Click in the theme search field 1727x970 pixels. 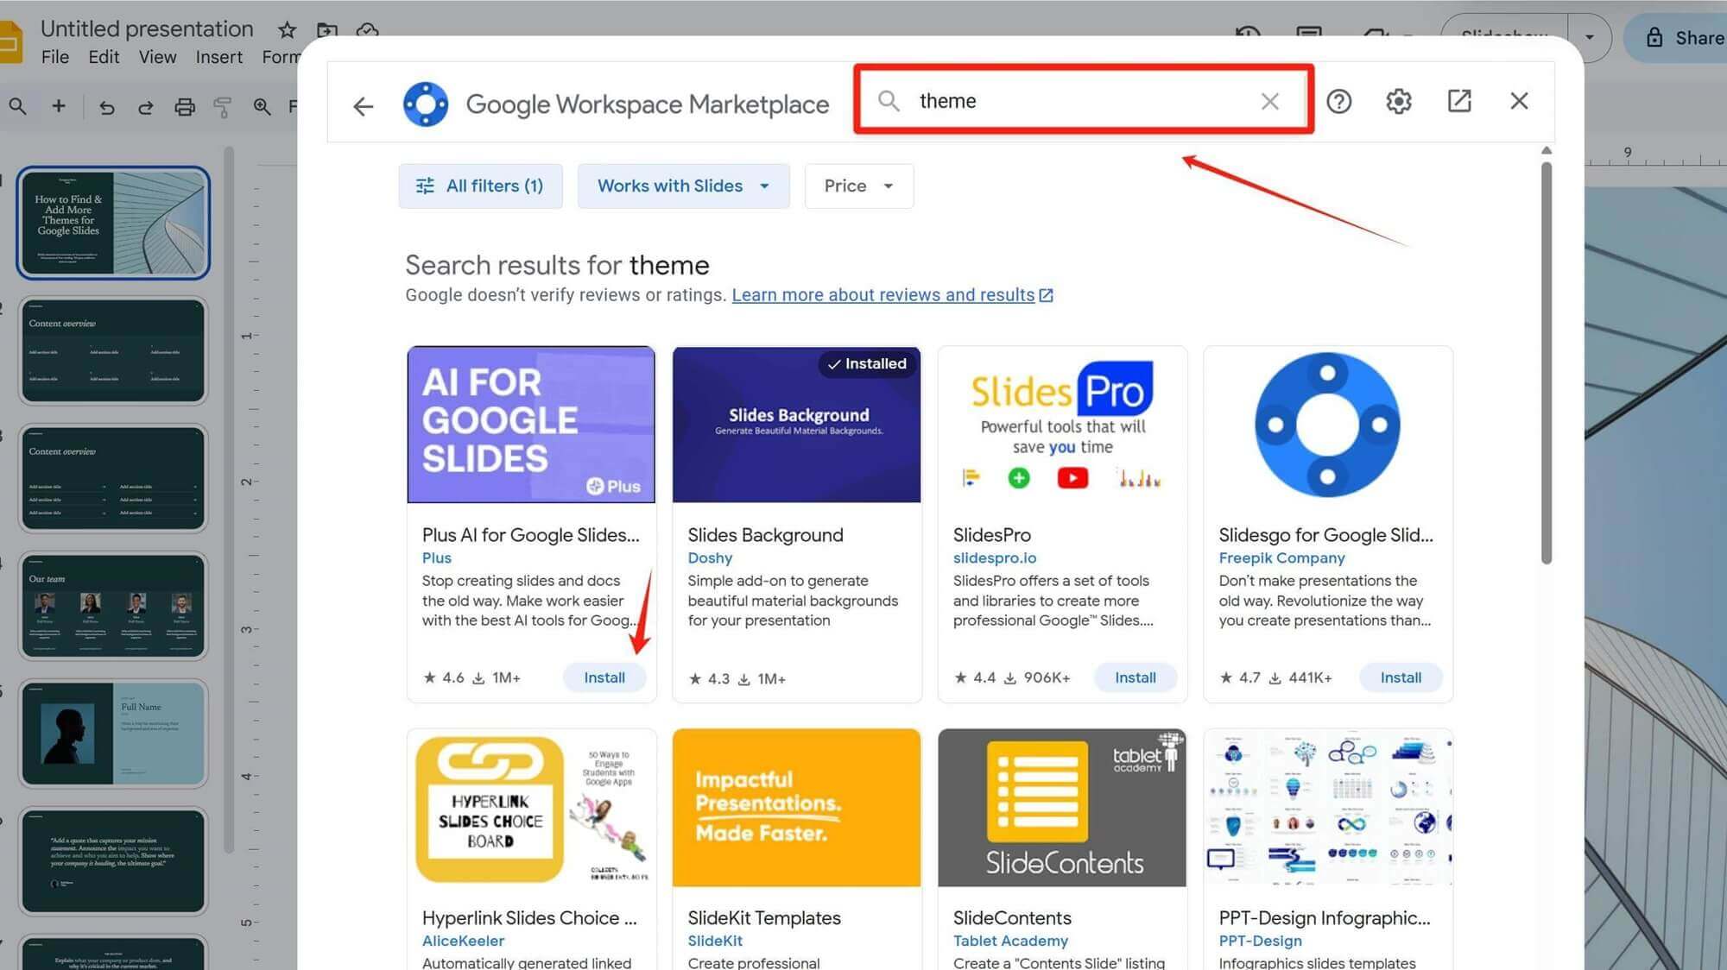[x=1084, y=101]
